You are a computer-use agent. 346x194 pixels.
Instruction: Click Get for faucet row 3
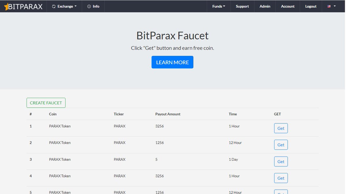coord(281,162)
